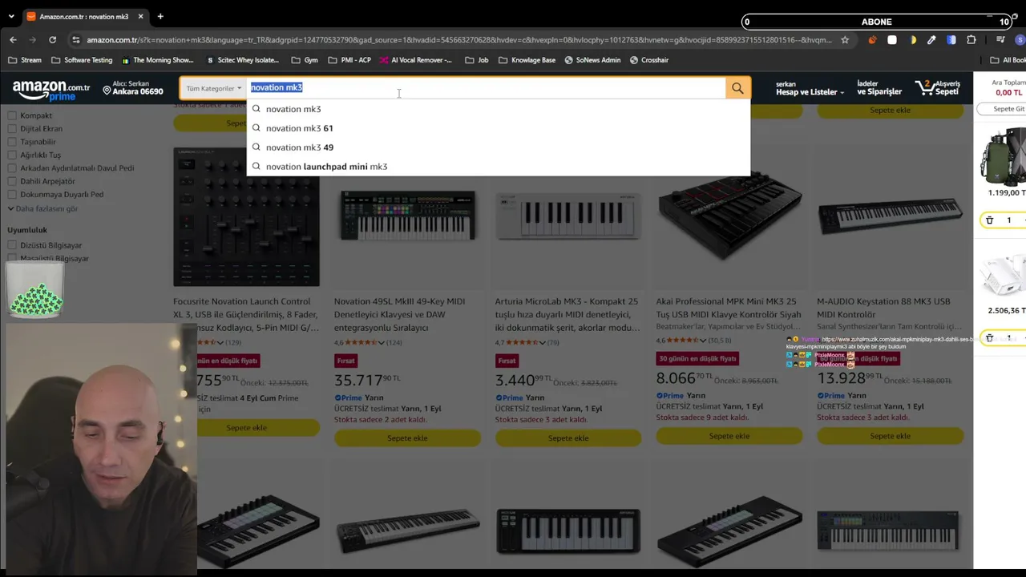
Task: Open the PMI - ACP bookmark folder
Action: (349, 60)
